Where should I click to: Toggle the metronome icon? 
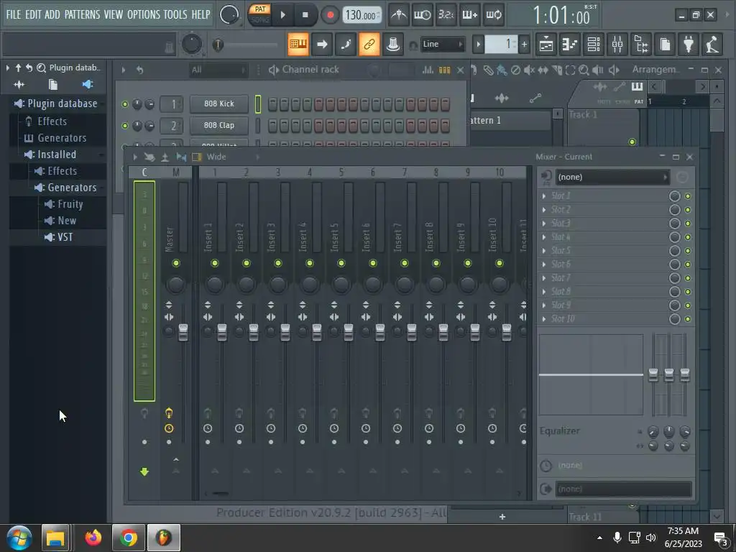399,15
